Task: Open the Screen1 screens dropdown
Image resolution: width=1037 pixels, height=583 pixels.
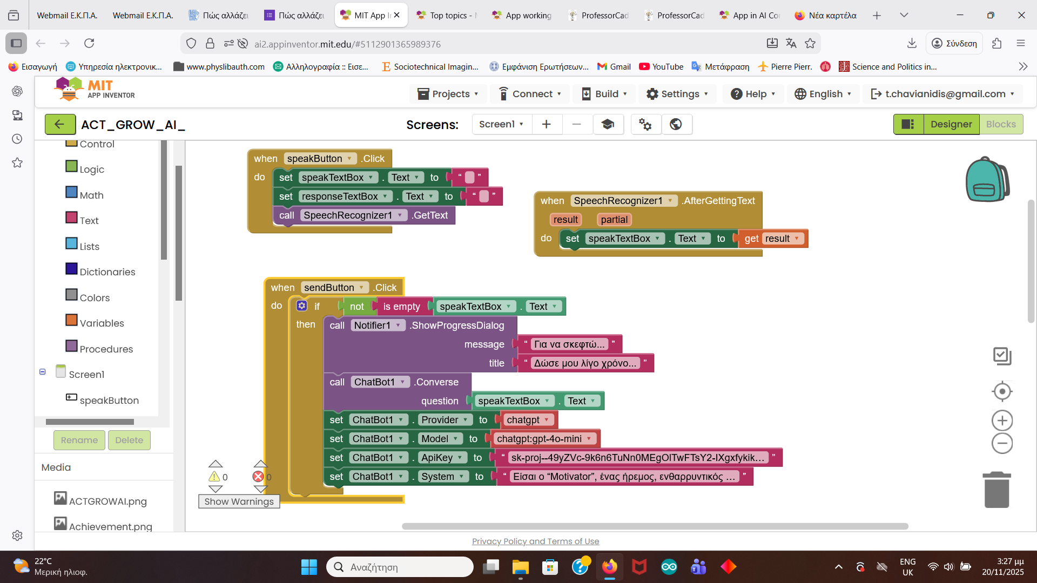Action: point(501,125)
